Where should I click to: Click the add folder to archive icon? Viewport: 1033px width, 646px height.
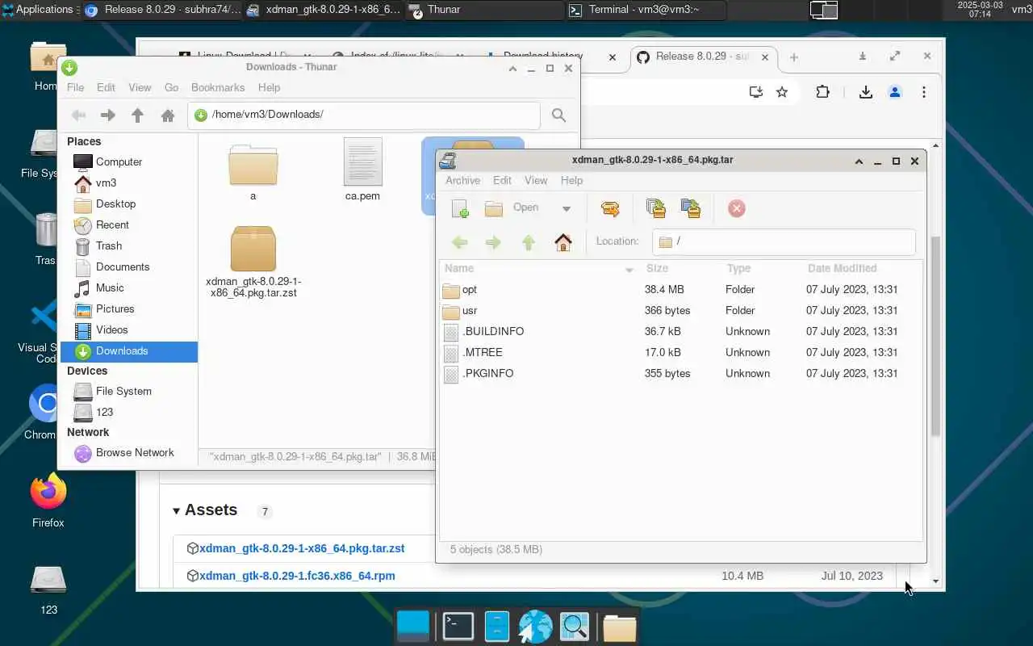(691, 208)
